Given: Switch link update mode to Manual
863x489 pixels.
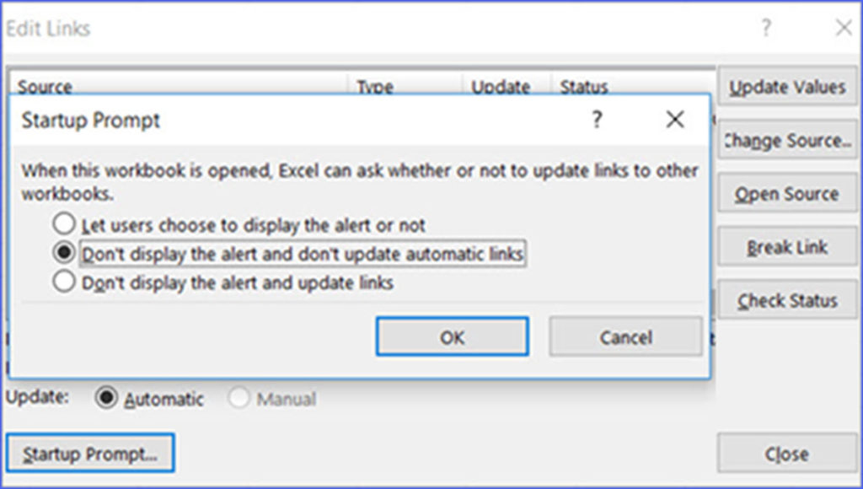Looking at the screenshot, I should tap(239, 399).
